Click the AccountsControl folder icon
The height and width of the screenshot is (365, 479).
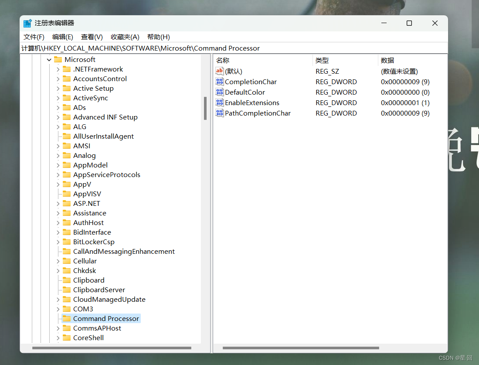coord(67,78)
